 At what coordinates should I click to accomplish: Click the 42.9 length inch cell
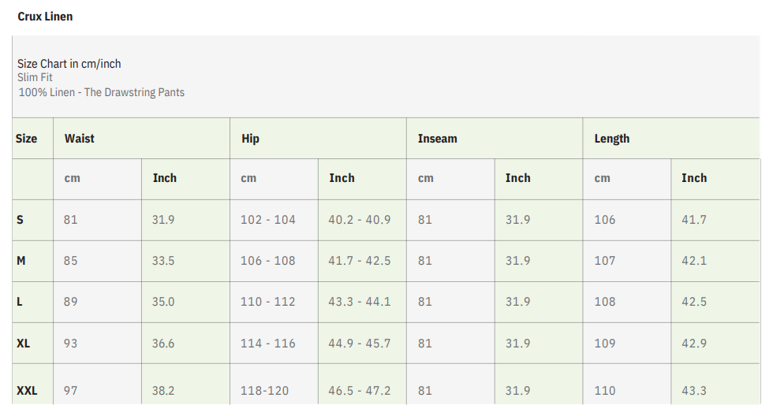[694, 344]
